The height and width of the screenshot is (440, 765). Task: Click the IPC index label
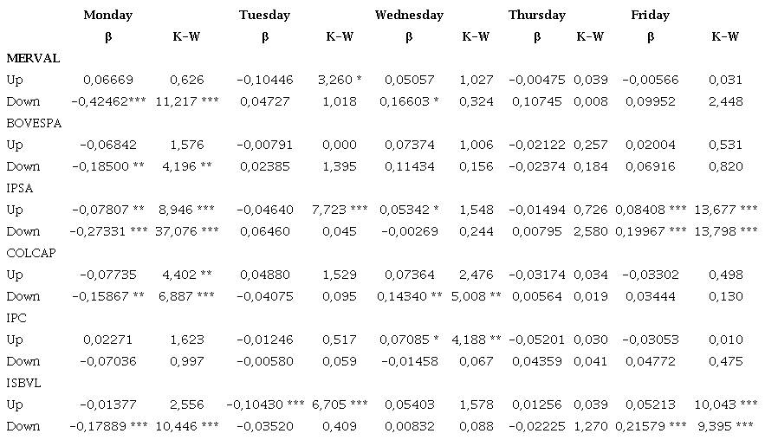17,318
